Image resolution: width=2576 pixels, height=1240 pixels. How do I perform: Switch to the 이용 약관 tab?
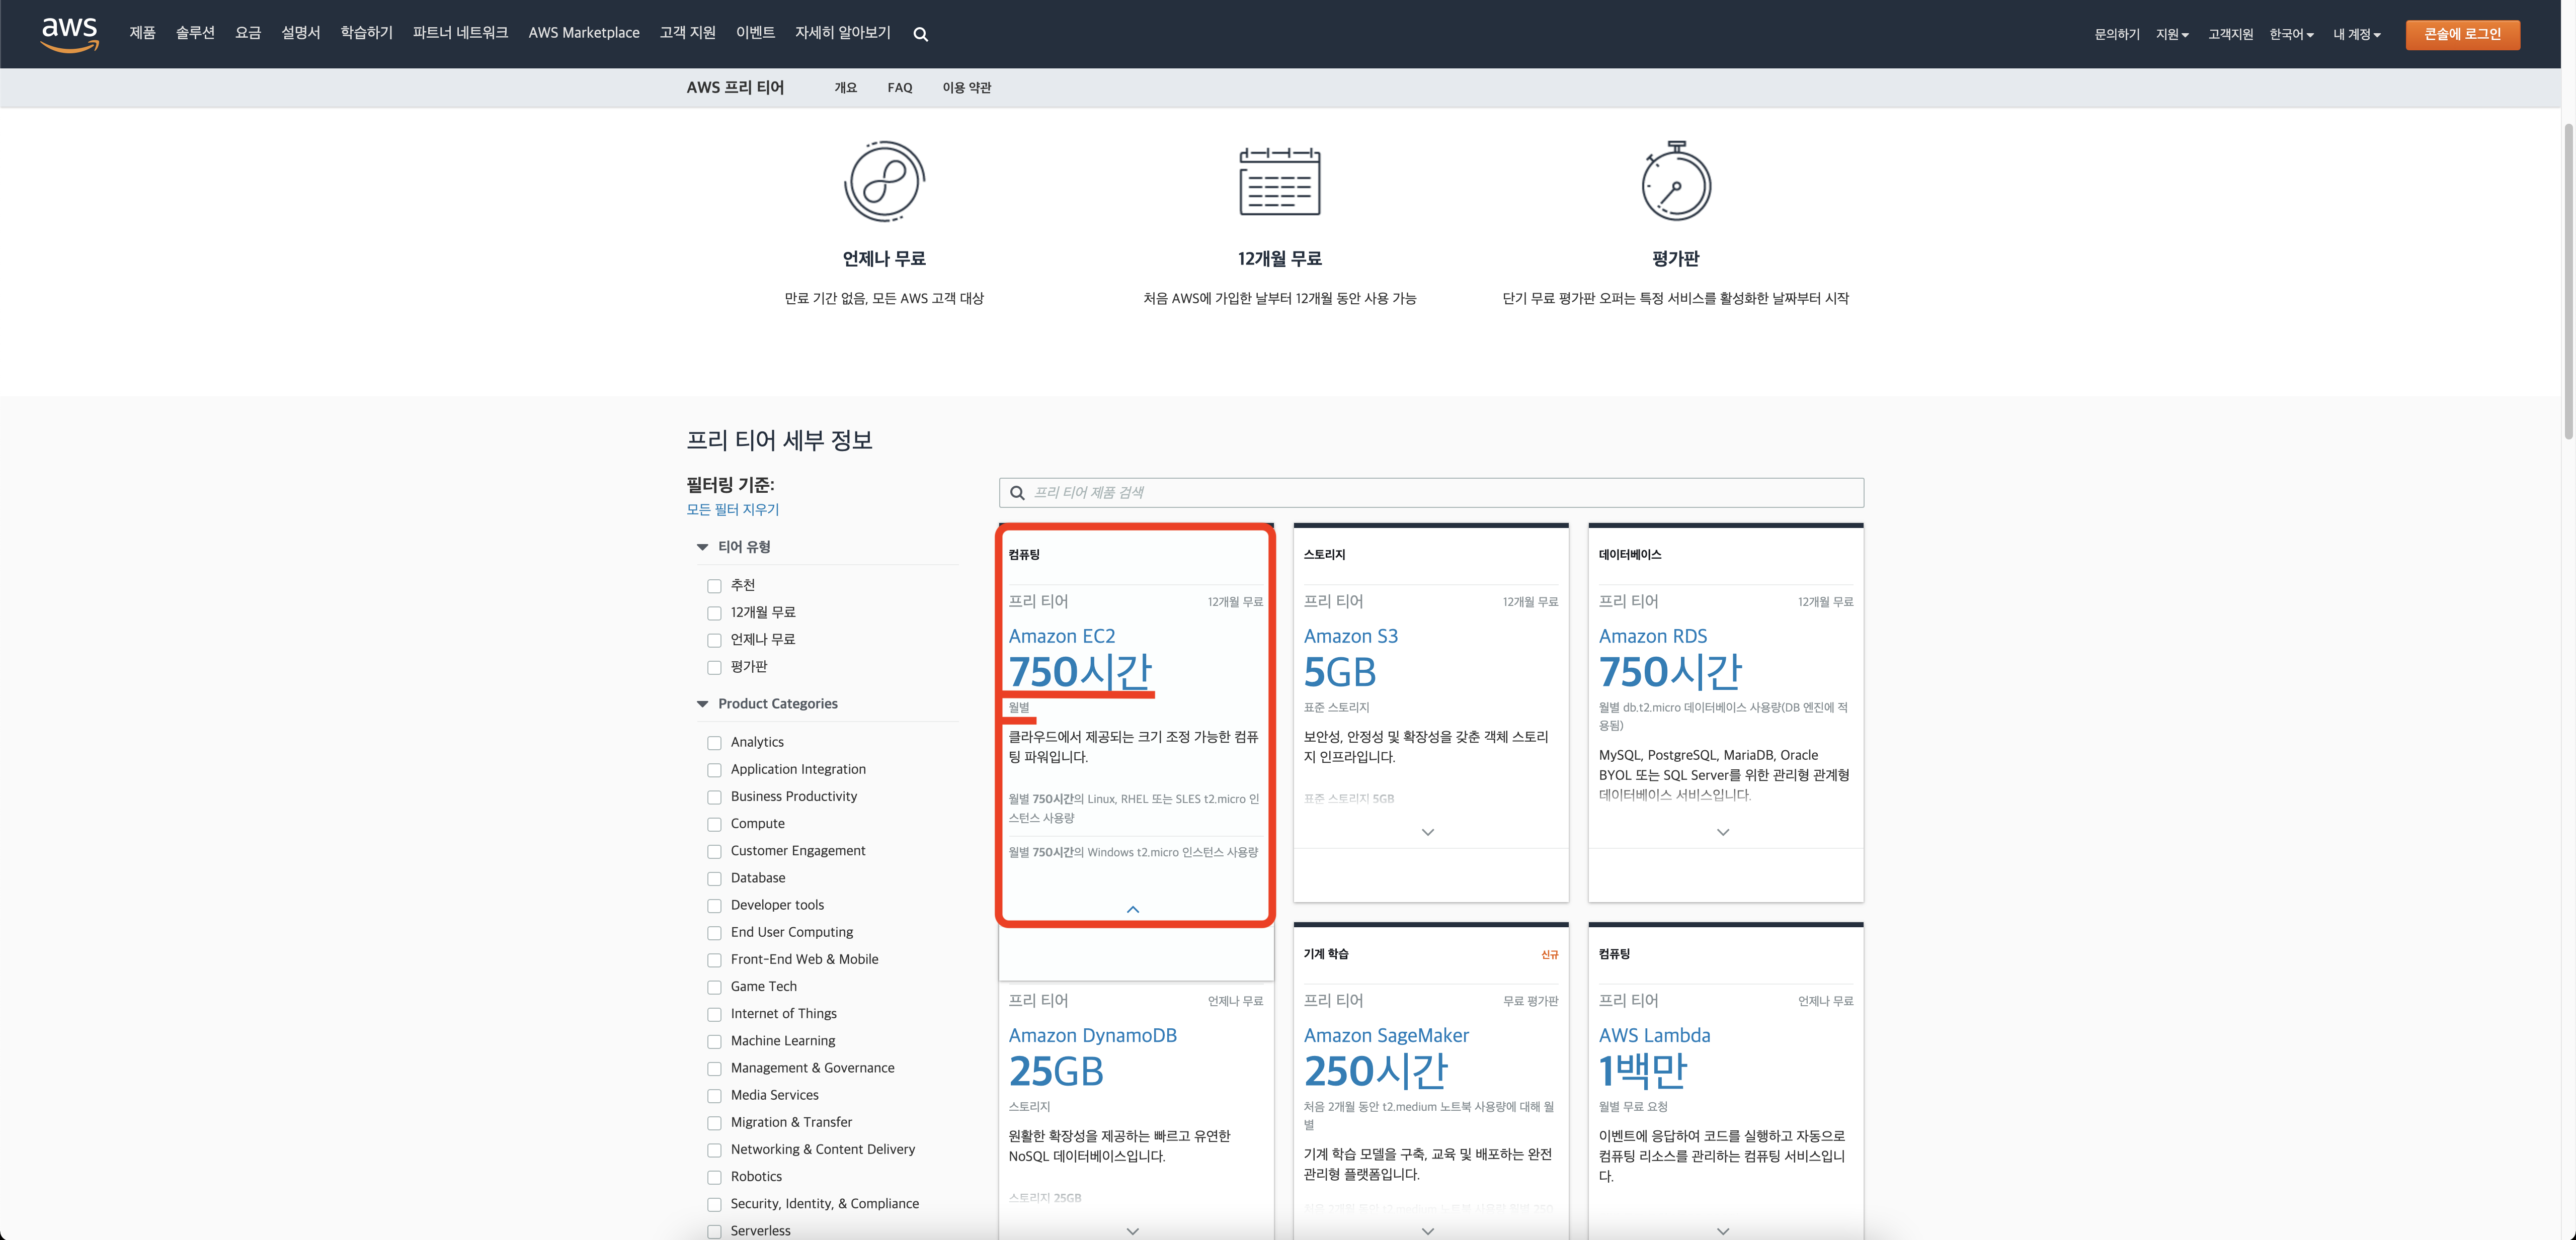(967, 88)
